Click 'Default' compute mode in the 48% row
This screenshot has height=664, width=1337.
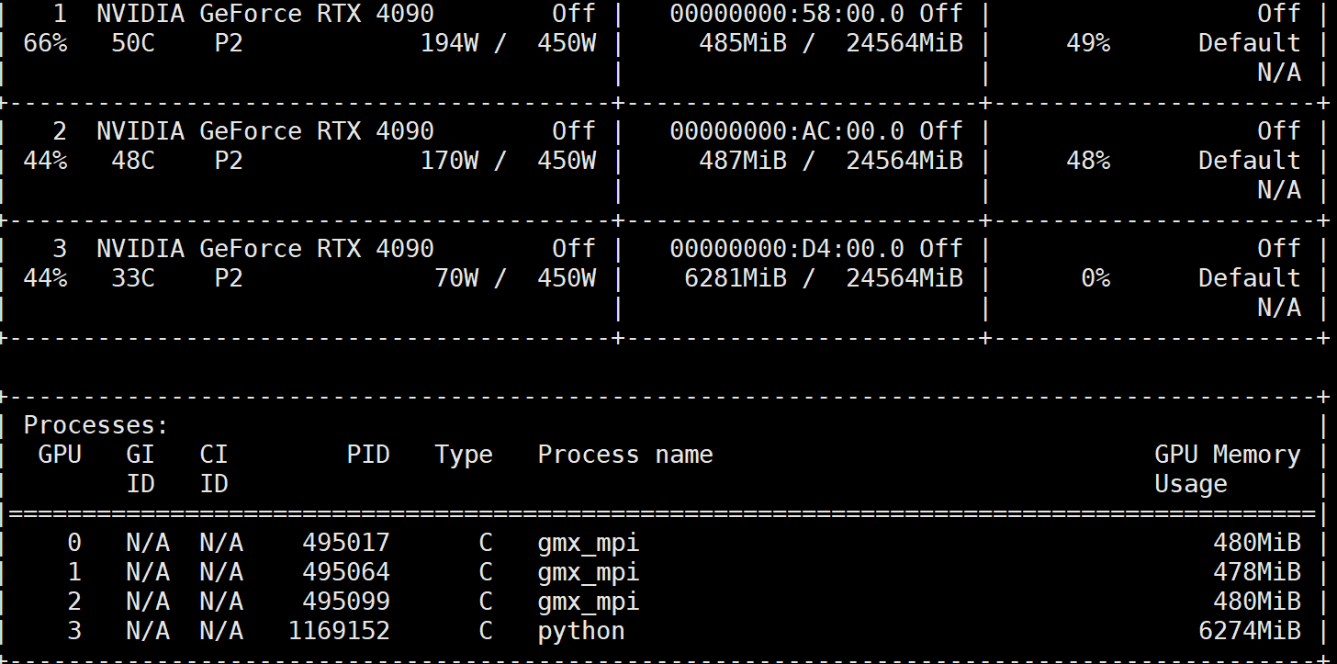pos(1250,161)
